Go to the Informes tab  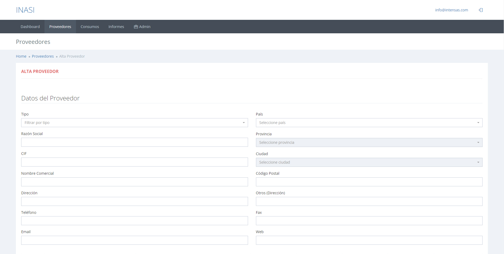[116, 27]
